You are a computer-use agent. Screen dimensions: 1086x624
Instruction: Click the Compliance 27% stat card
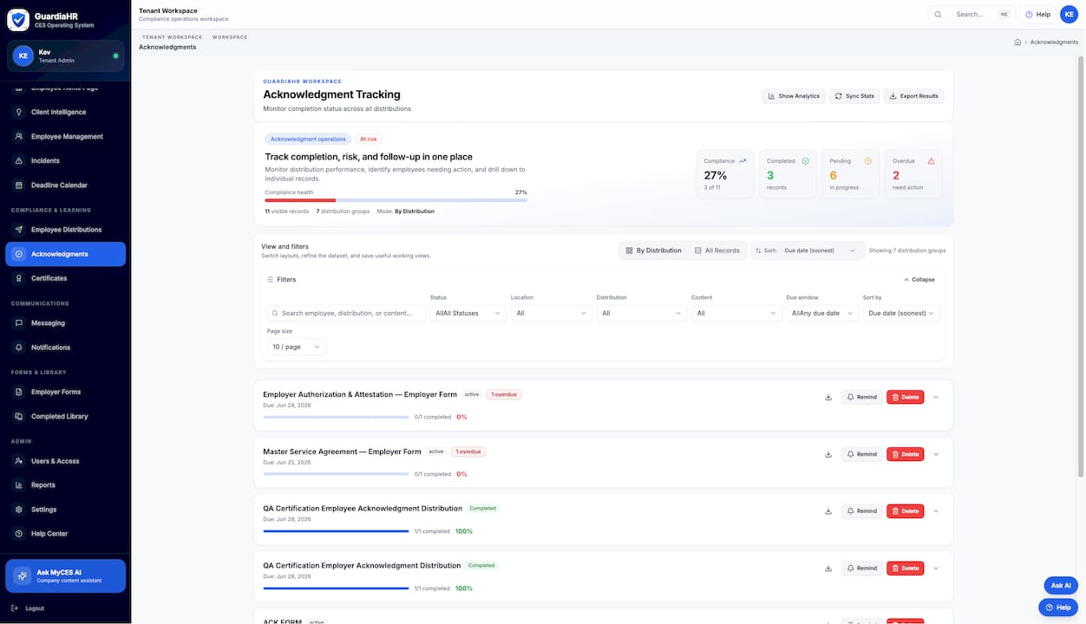(725, 174)
